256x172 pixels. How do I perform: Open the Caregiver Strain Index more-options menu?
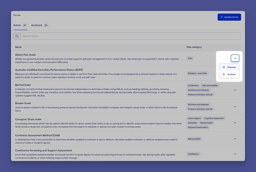235,123
